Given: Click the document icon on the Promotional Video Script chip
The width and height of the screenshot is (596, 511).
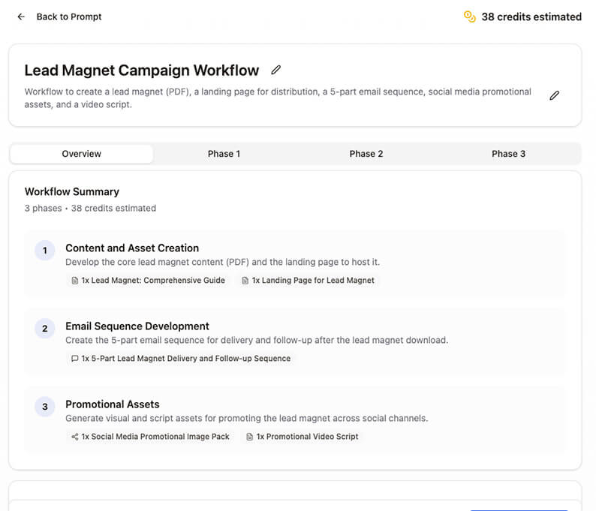Looking at the screenshot, I should coord(249,437).
